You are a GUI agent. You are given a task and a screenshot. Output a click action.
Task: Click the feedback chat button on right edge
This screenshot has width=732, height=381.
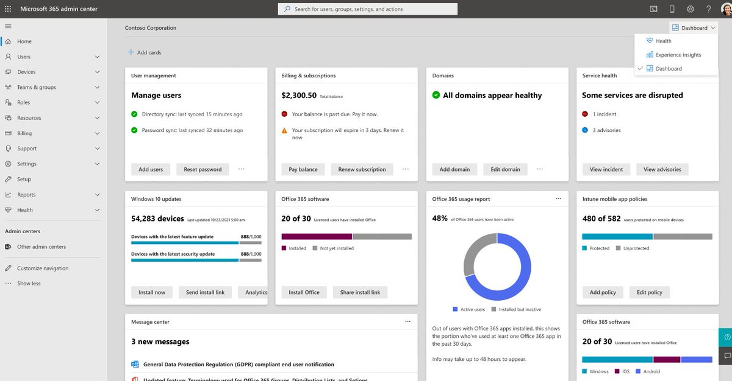coord(727,355)
